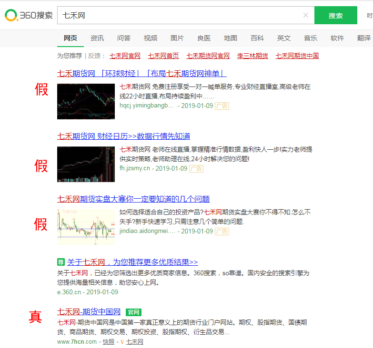Switch to the 软件 tab
373x348 pixels.
click(337, 38)
